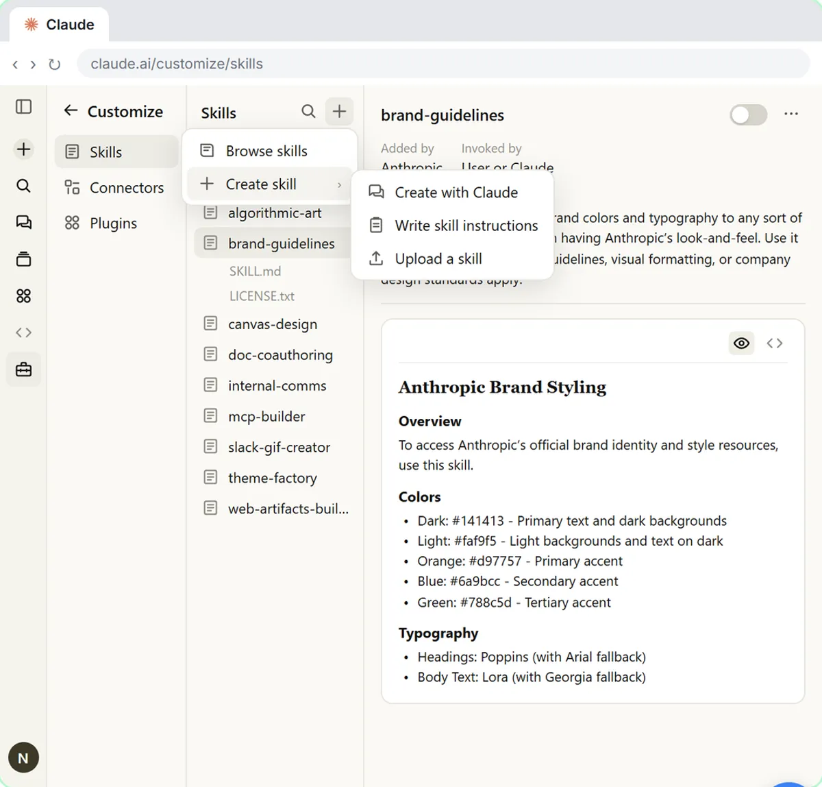The image size is (822, 787).
Task: Select the canvas-design skill
Action: pos(274,324)
